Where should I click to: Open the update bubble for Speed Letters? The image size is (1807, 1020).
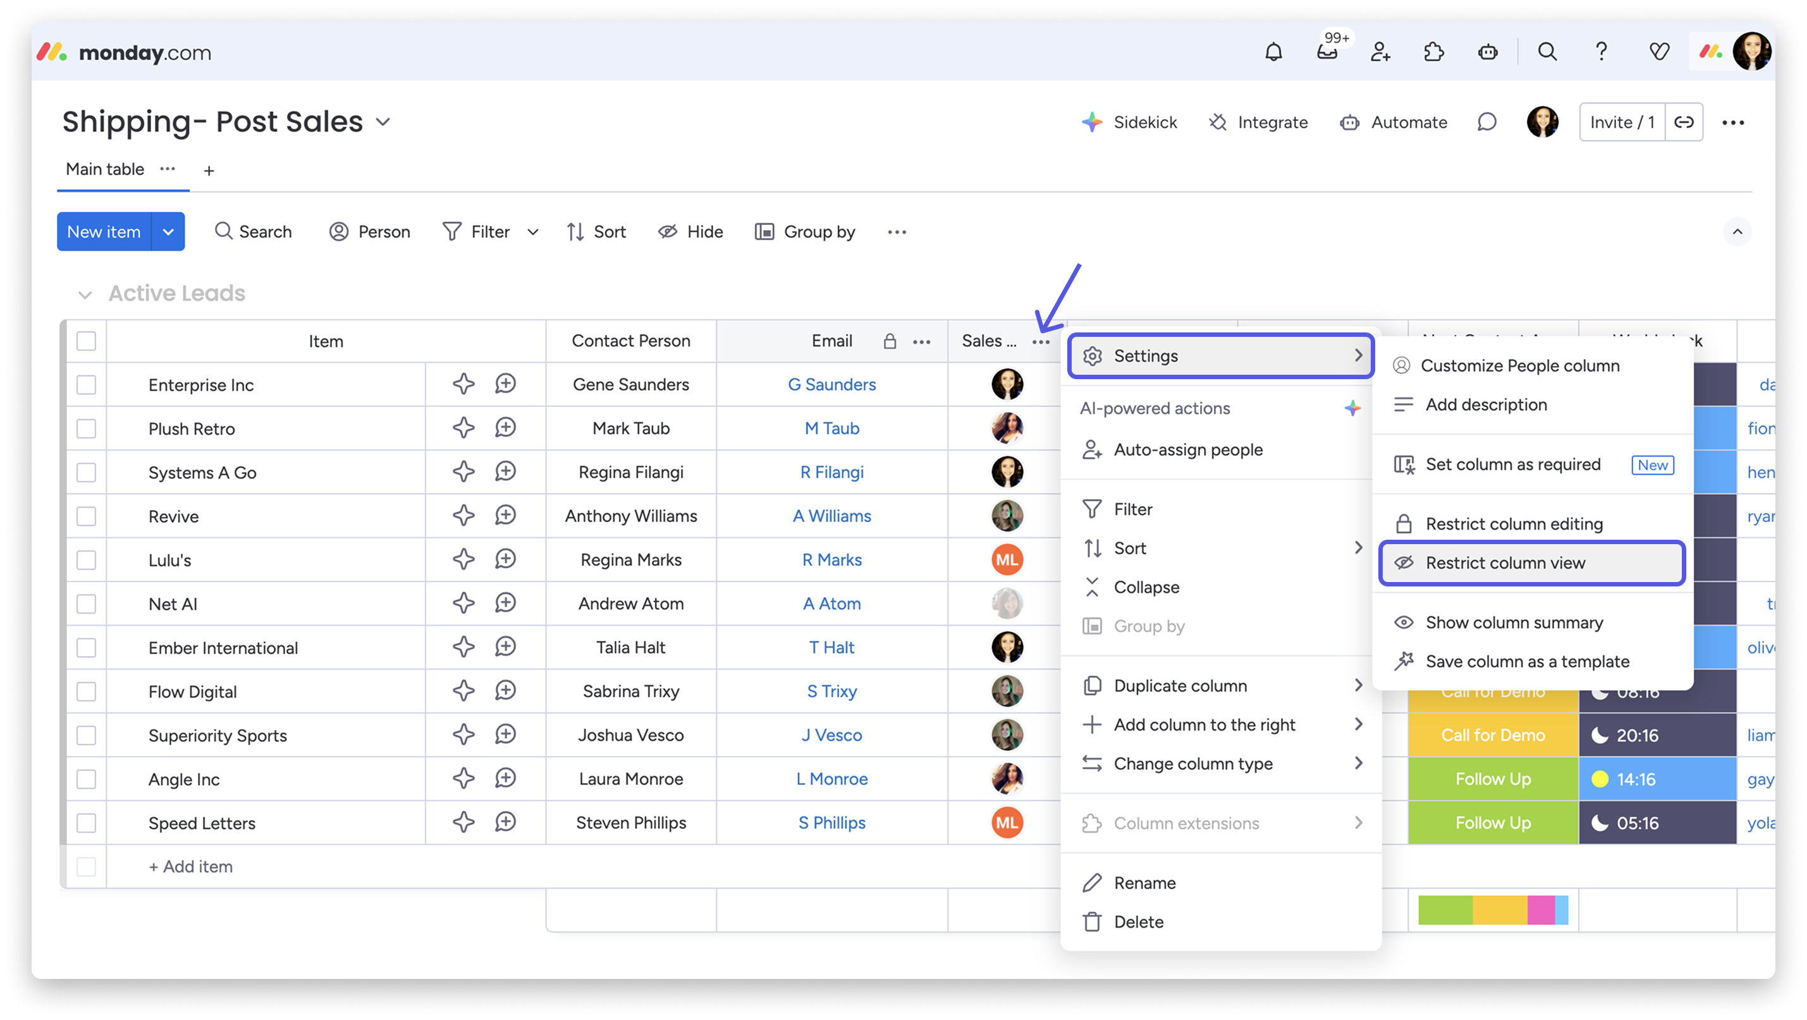point(505,822)
